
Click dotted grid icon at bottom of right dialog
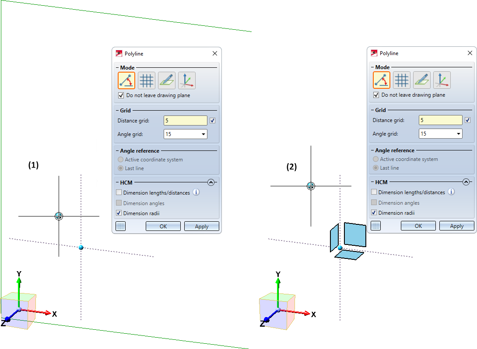coord(376,226)
